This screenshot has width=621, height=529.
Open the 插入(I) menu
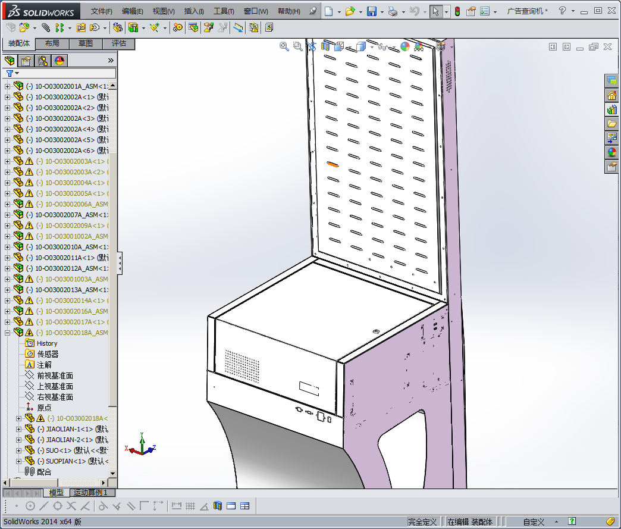(x=194, y=11)
